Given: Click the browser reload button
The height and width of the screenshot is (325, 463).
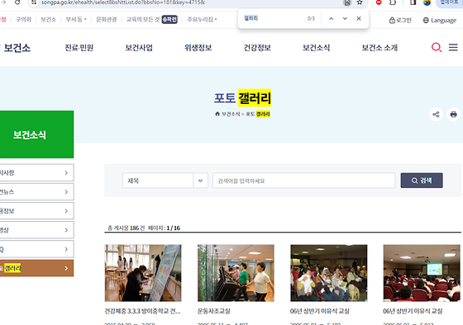Looking at the screenshot, I should pyautogui.click(x=17, y=2).
